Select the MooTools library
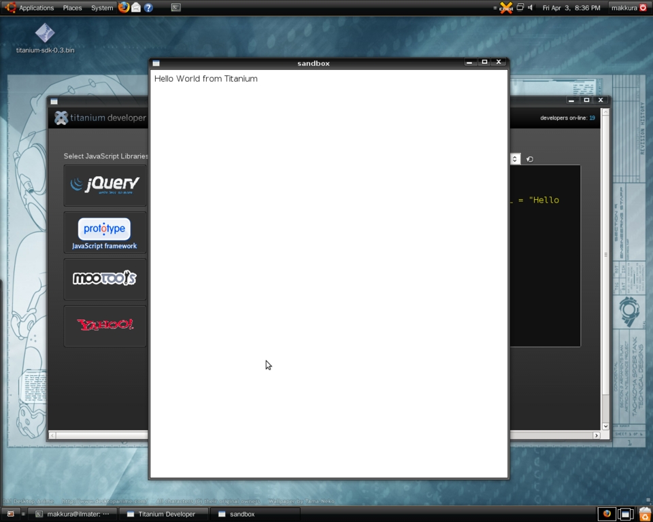The width and height of the screenshot is (653, 522). (105, 279)
